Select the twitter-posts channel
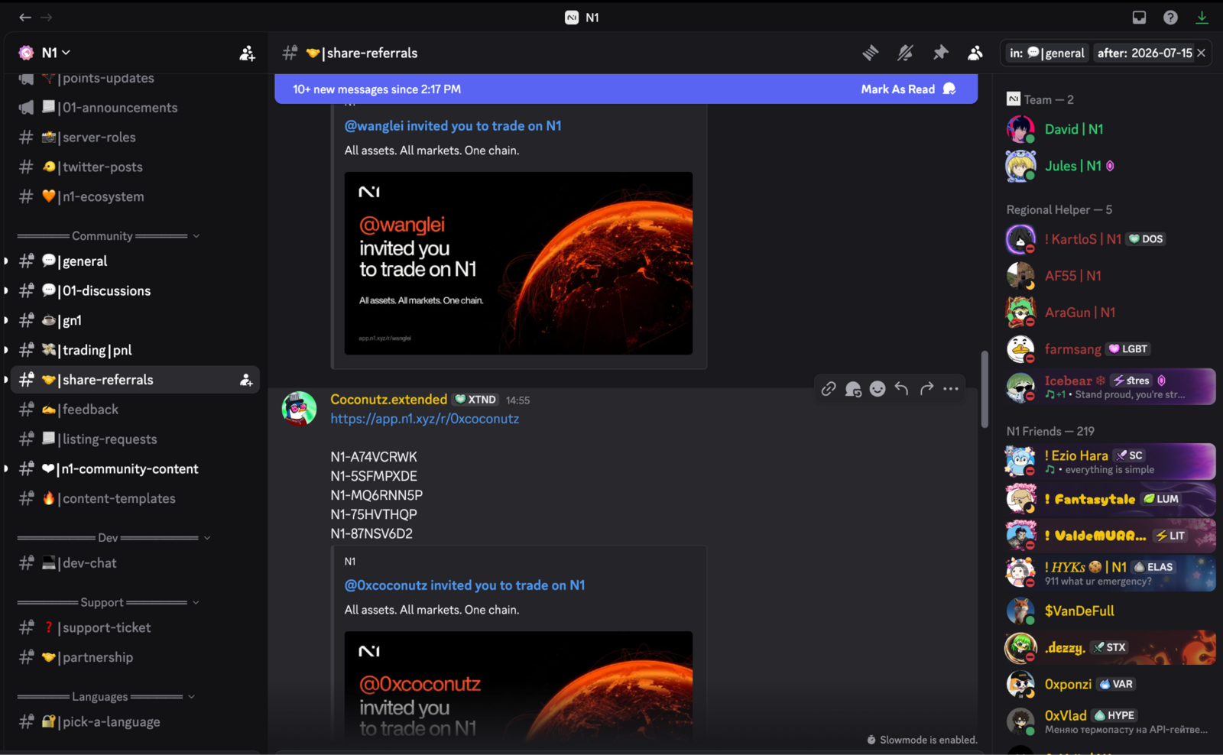Image resolution: width=1223 pixels, height=755 pixels. pyautogui.click(x=135, y=167)
